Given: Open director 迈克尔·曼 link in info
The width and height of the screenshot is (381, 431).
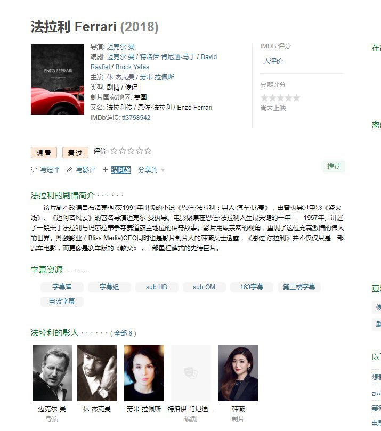Looking at the screenshot, I should pyautogui.click(x=120, y=47).
